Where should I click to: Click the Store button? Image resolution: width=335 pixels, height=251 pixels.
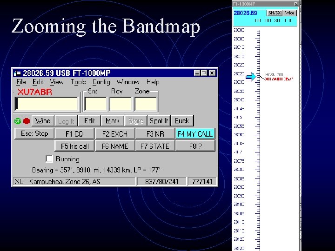point(136,121)
